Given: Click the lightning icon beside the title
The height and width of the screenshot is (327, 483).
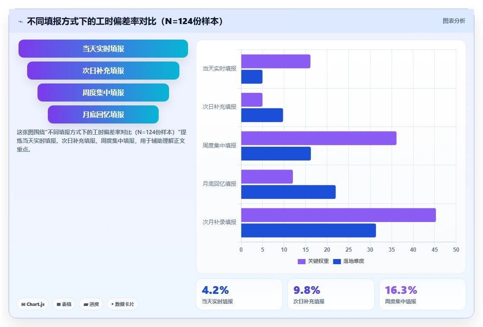Looking at the screenshot, I should pos(21,22).
